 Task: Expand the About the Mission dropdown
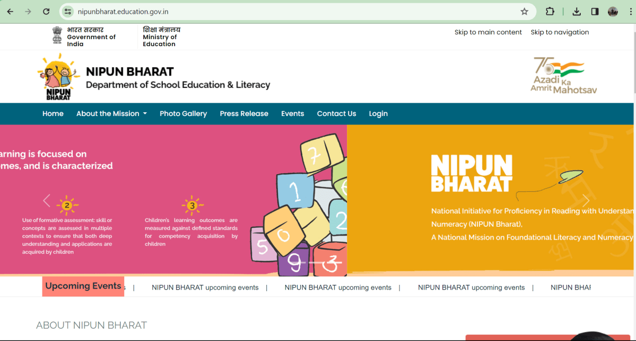point(111,113)
